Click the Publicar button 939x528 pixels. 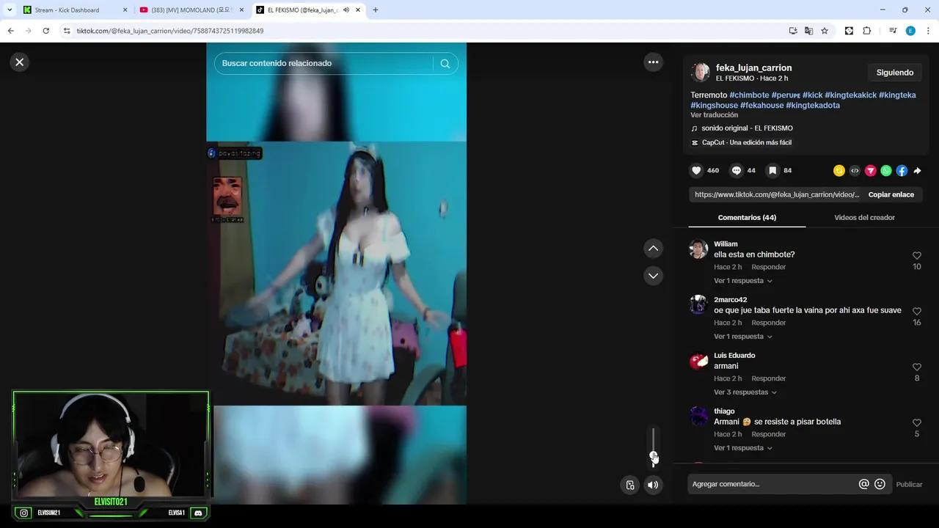(x=909, y=484)
